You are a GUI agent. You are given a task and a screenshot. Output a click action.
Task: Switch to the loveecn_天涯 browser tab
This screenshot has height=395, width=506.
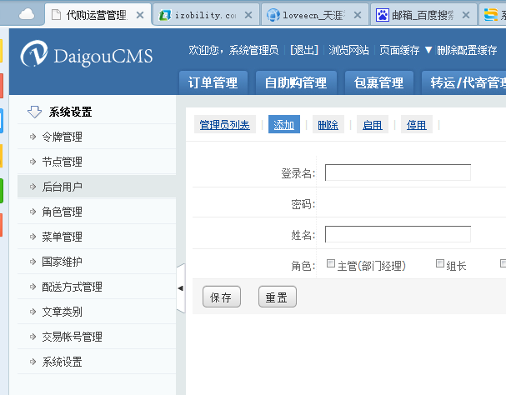[314, 15]
